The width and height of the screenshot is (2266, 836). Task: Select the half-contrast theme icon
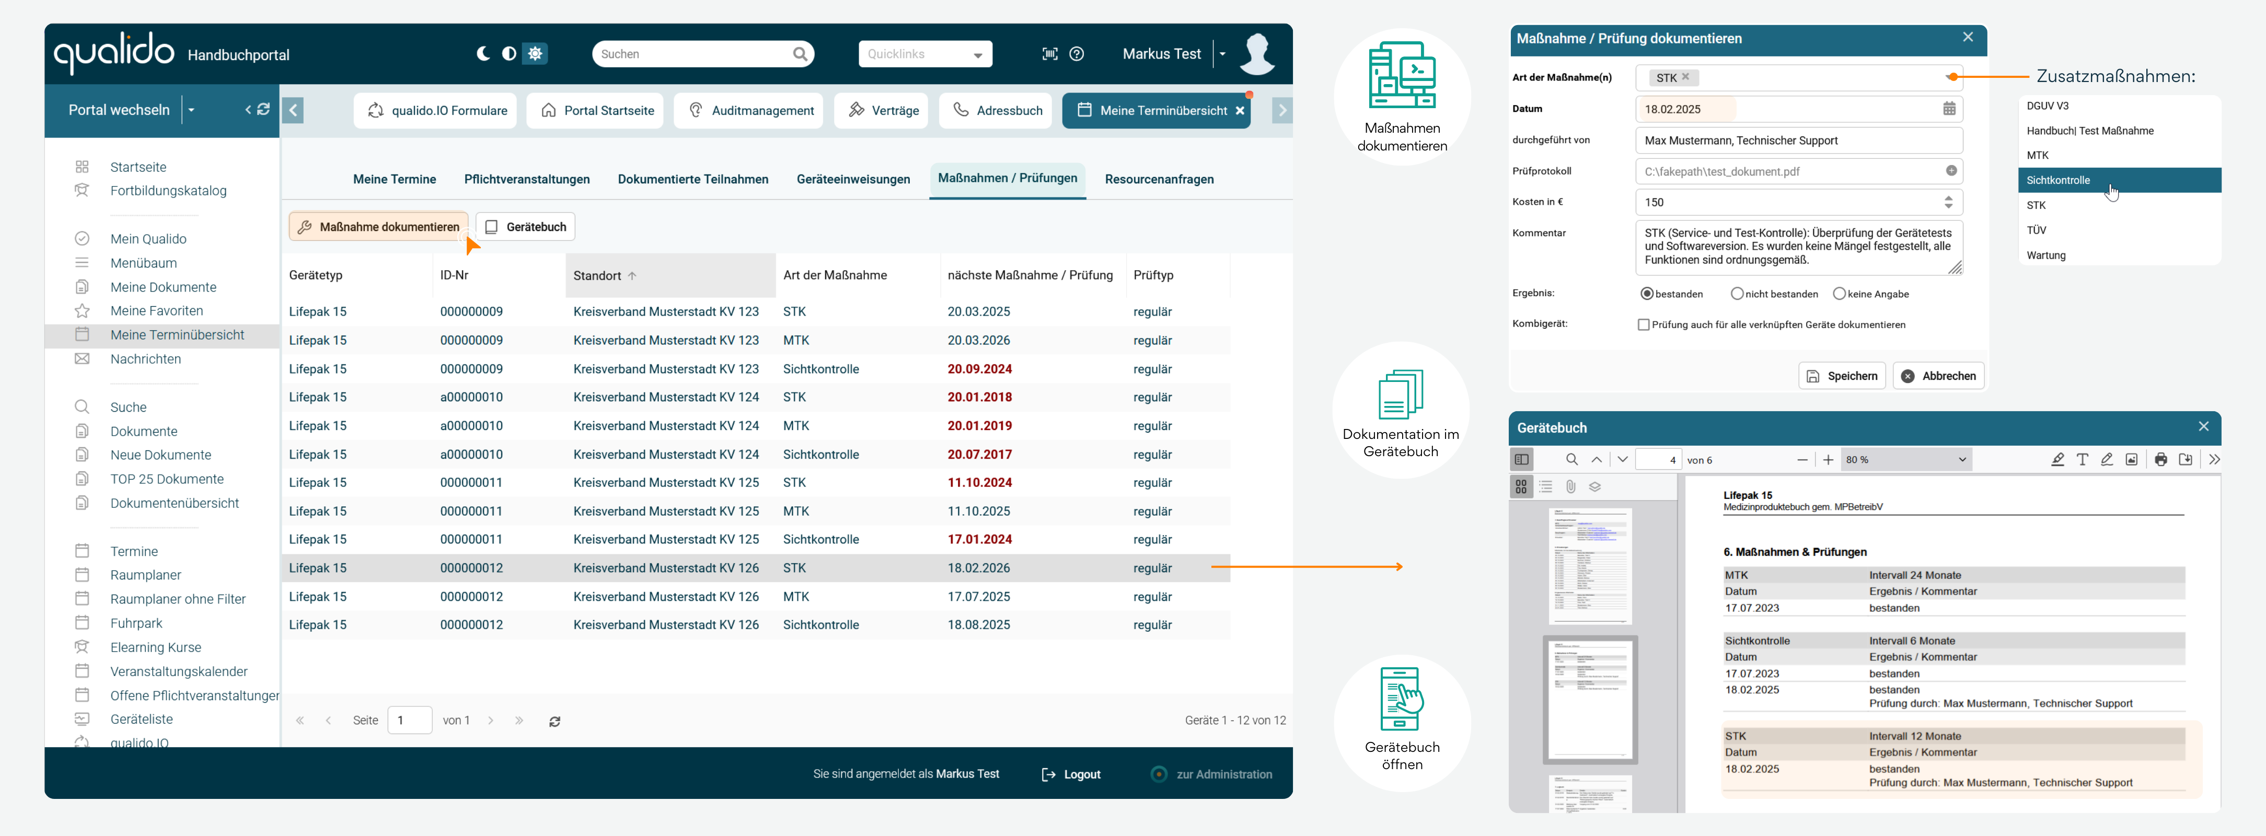coord(508,54)
